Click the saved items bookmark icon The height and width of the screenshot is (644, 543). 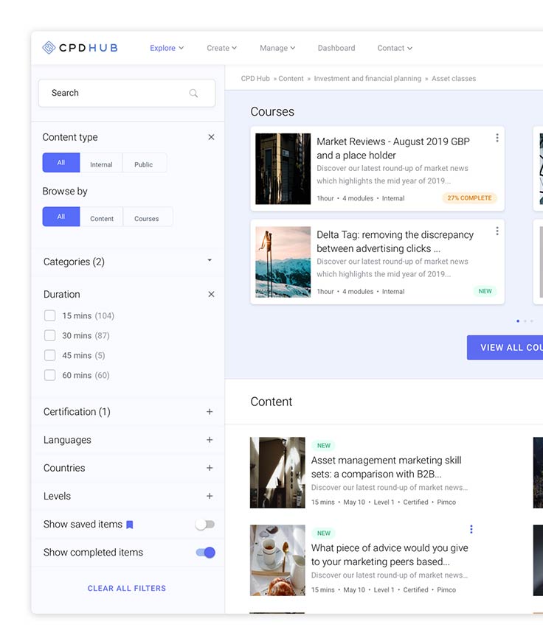(130, 525)
